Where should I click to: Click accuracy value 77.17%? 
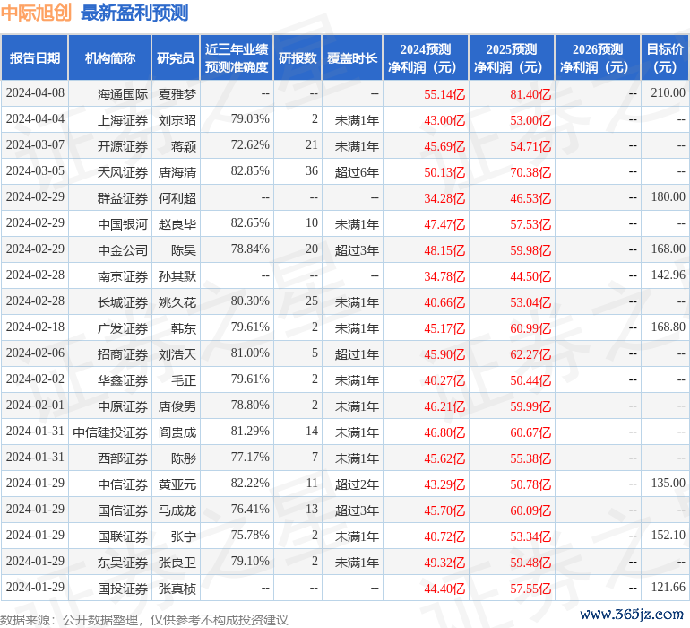[x=250, y=457]
